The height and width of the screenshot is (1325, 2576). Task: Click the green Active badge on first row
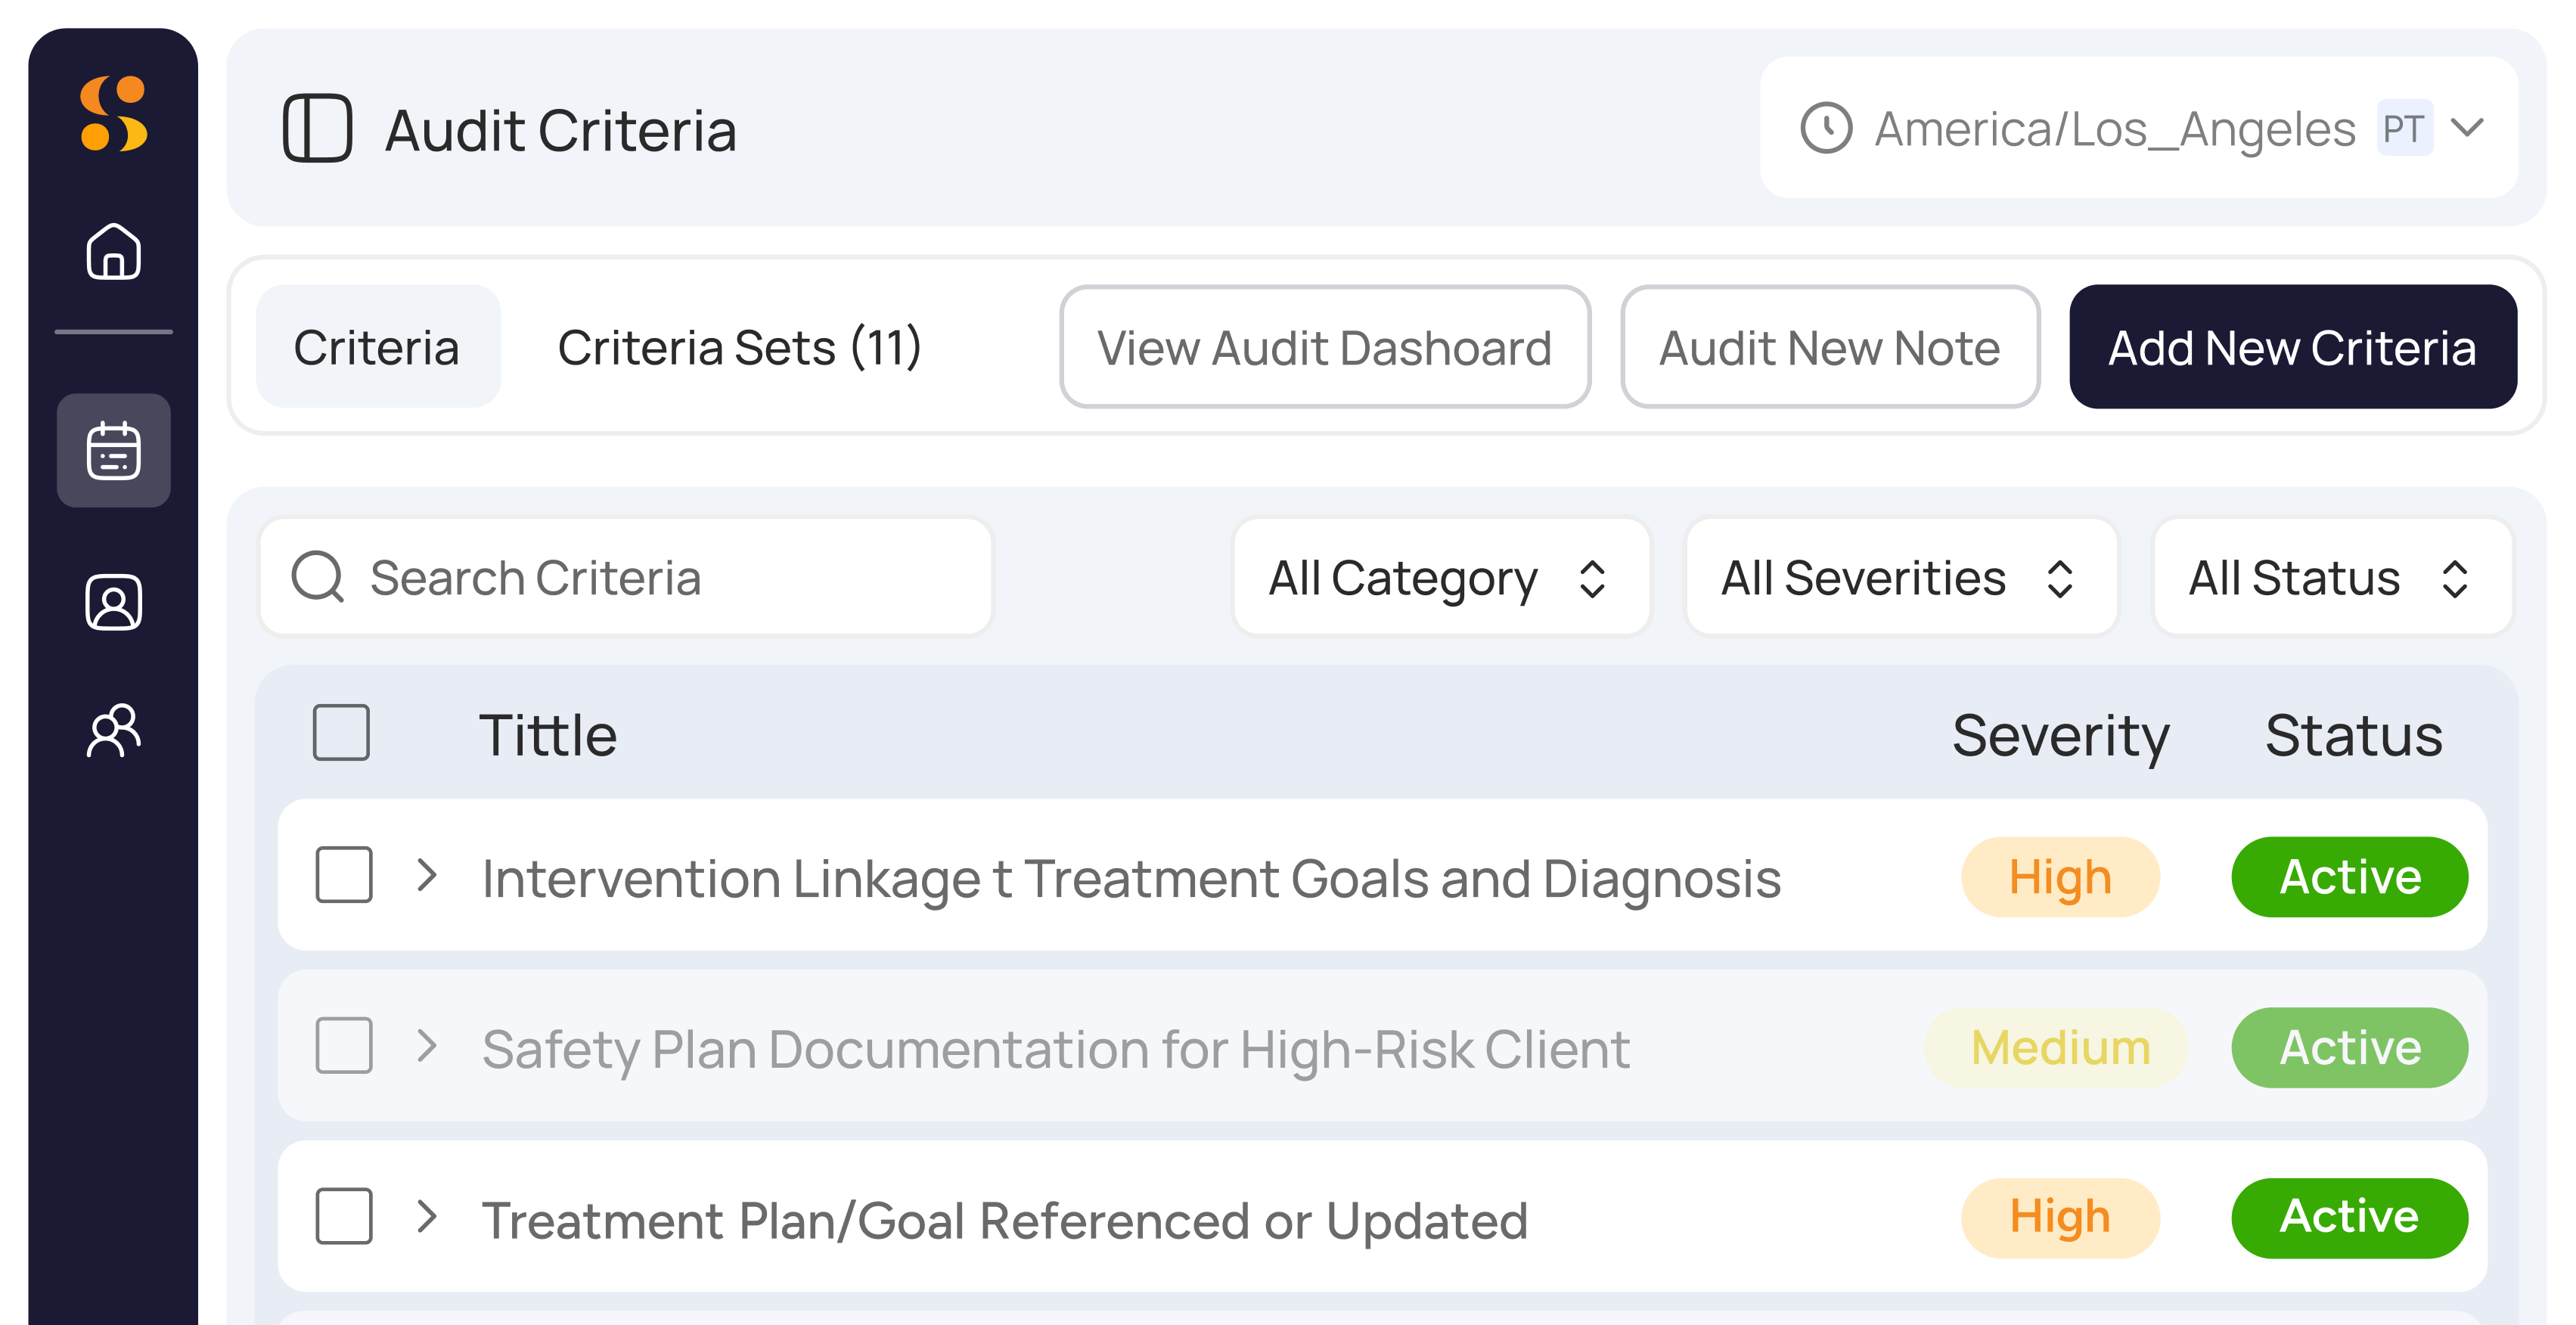pyautogui.click(x=2349, y=877)
